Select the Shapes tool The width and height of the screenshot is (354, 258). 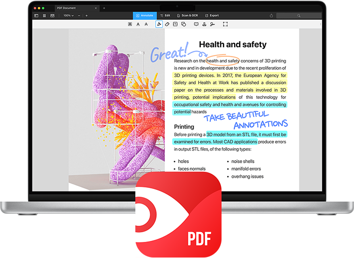(x=184, y=24)
